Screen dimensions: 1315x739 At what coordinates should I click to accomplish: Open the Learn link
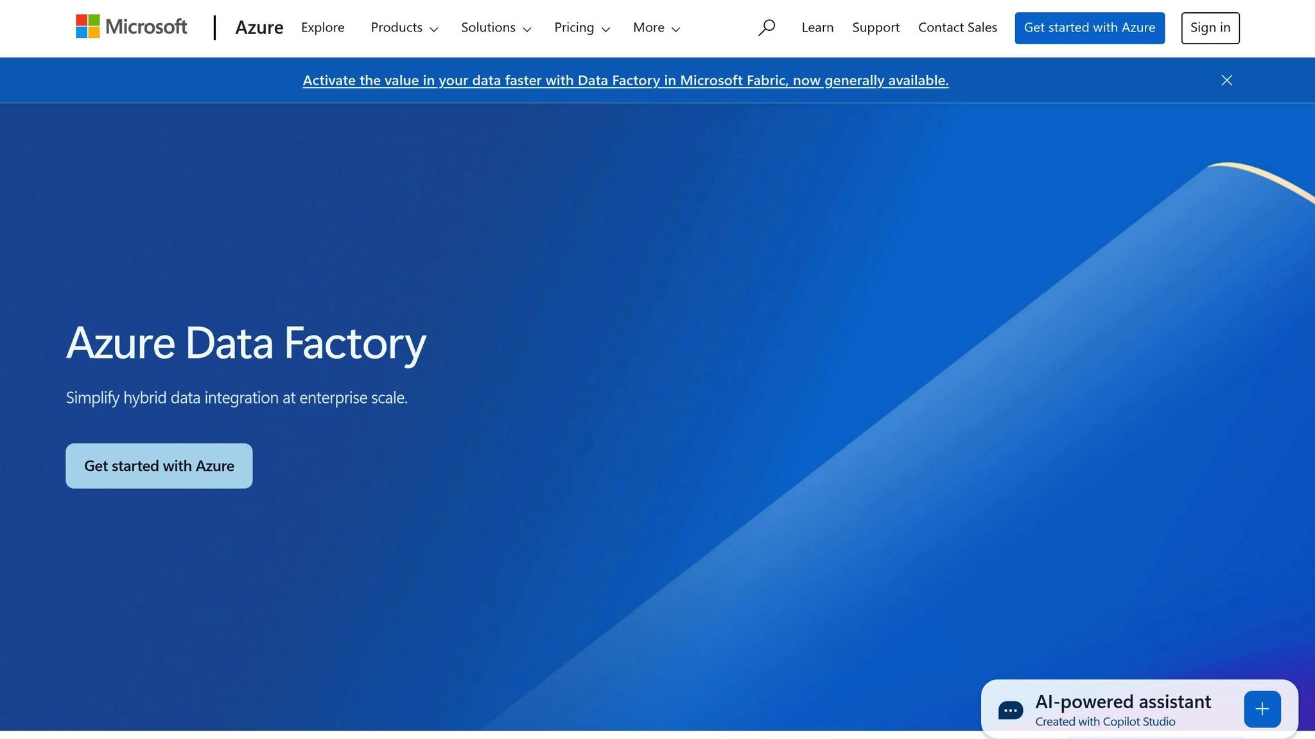pyautogui.click(x=817, y=28)
